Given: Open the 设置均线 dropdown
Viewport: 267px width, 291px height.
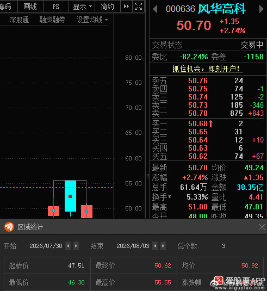Looking at the screenshot, I should point(92,20).
